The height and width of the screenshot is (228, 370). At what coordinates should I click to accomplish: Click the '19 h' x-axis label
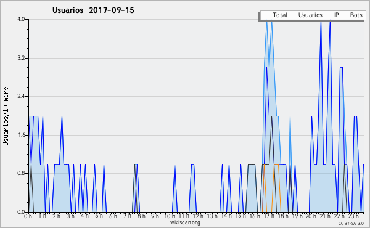(x=297, y=216)
